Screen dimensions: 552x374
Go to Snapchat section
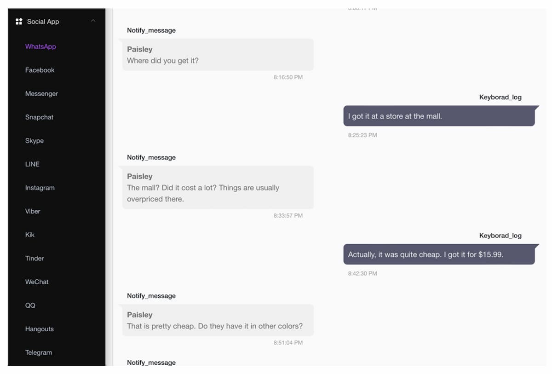point(39,117)
